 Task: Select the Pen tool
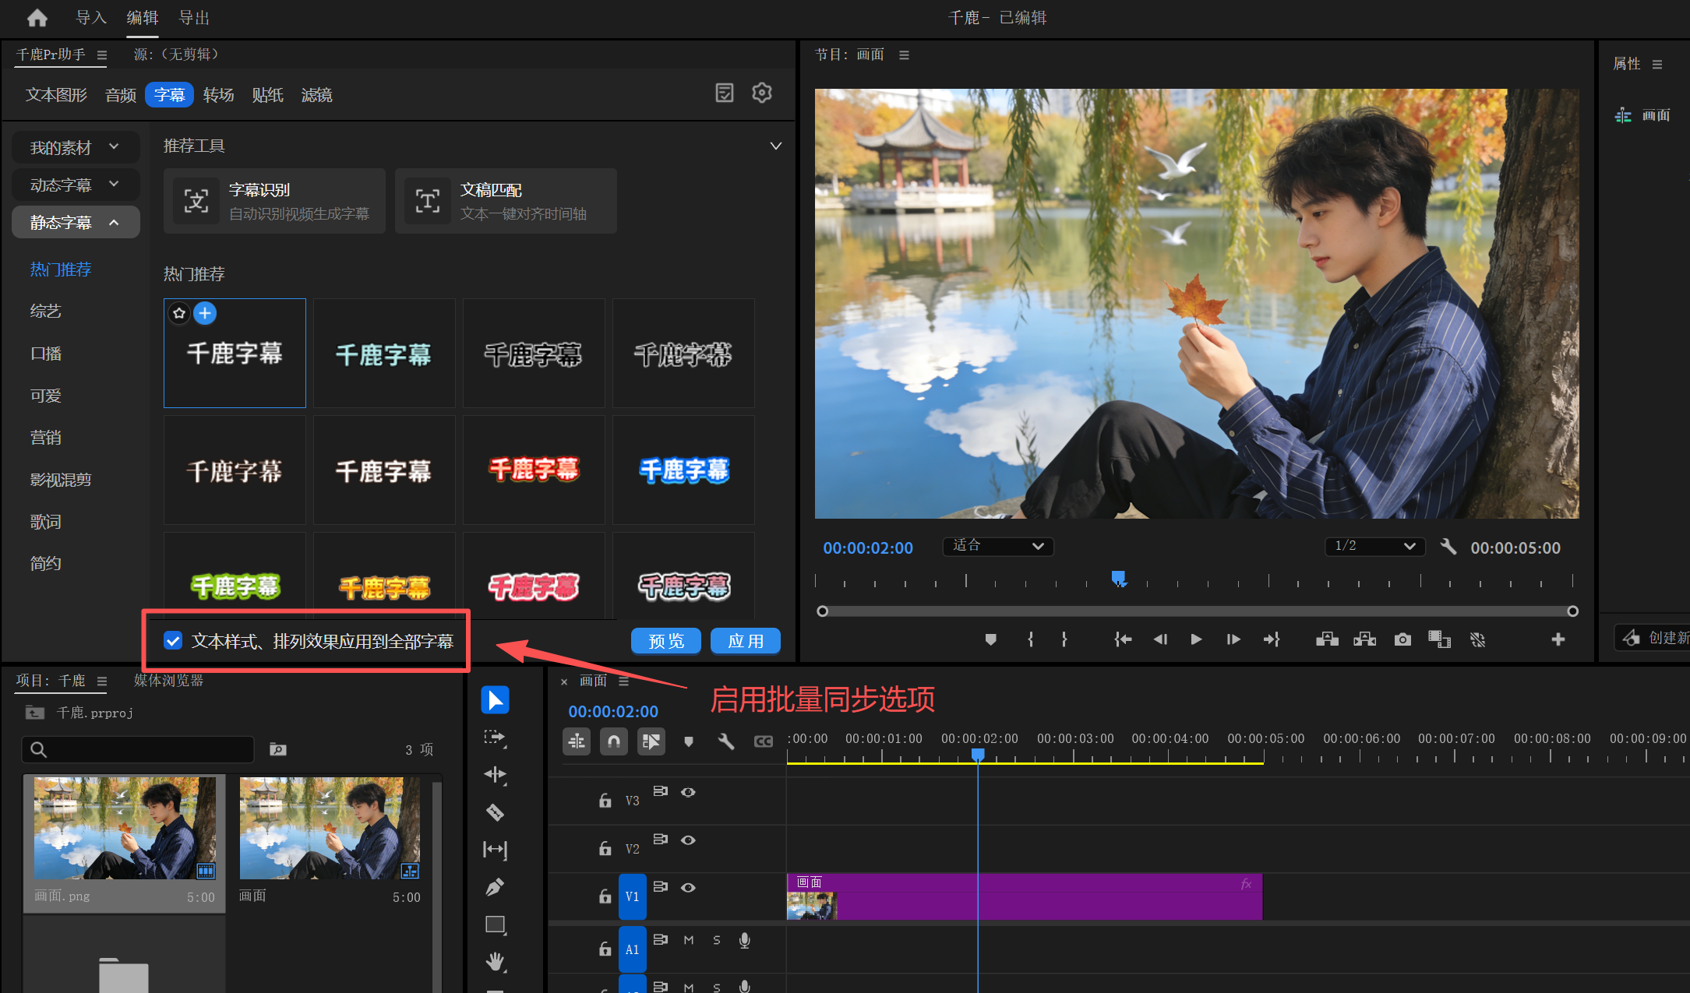(495, 887)
